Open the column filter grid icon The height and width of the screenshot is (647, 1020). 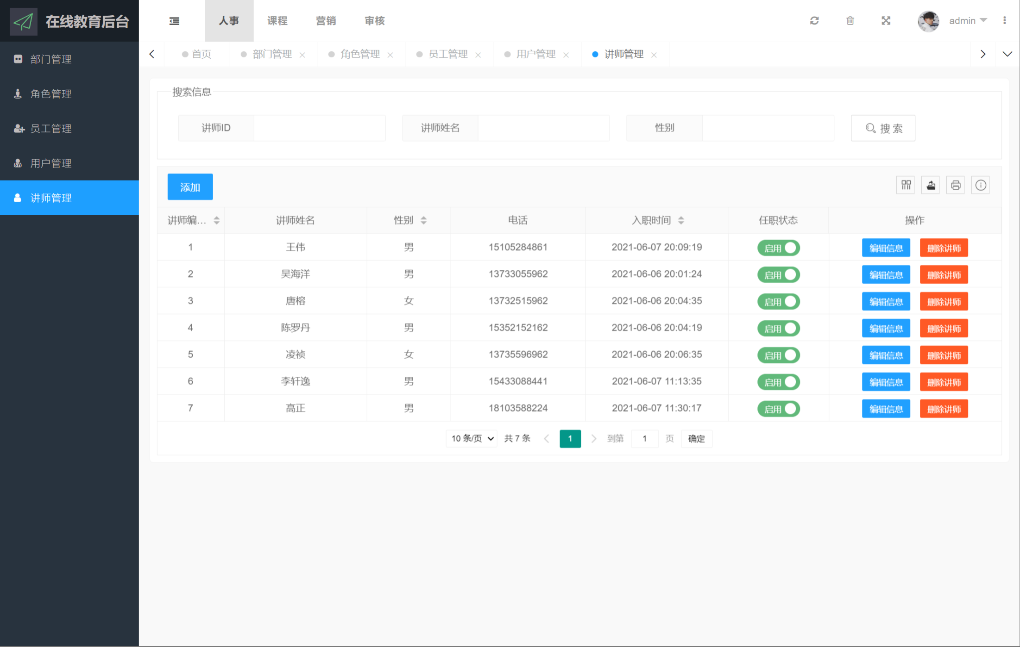pos(906,186)
